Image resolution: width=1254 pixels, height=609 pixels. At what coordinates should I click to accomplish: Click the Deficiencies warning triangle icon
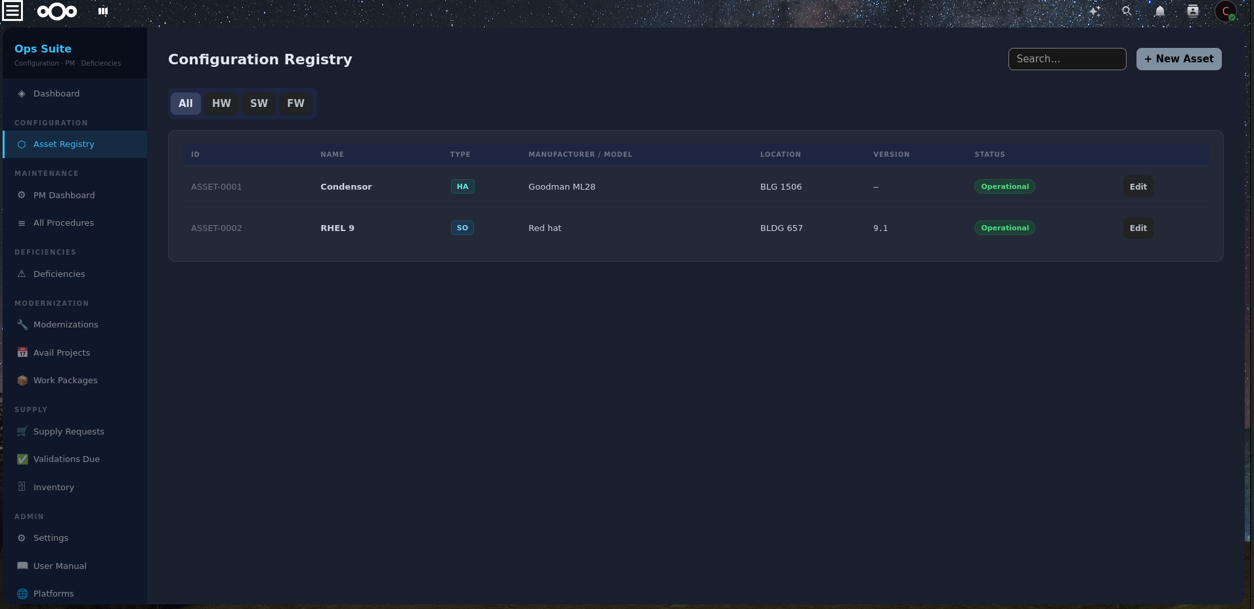point(22,274)
